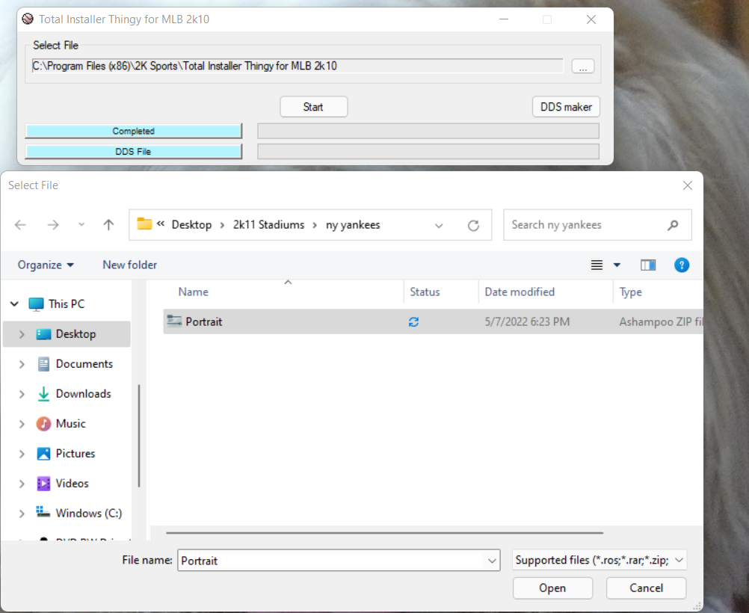
Task: Click the installer file path field
Action: tap(298, 66)
